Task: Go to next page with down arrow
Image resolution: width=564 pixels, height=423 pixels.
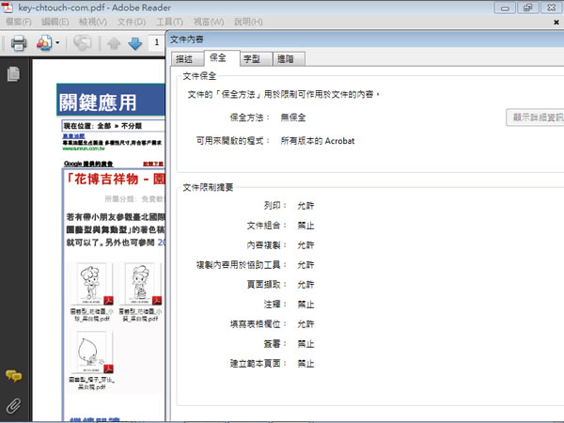Action: pos(134,43)
